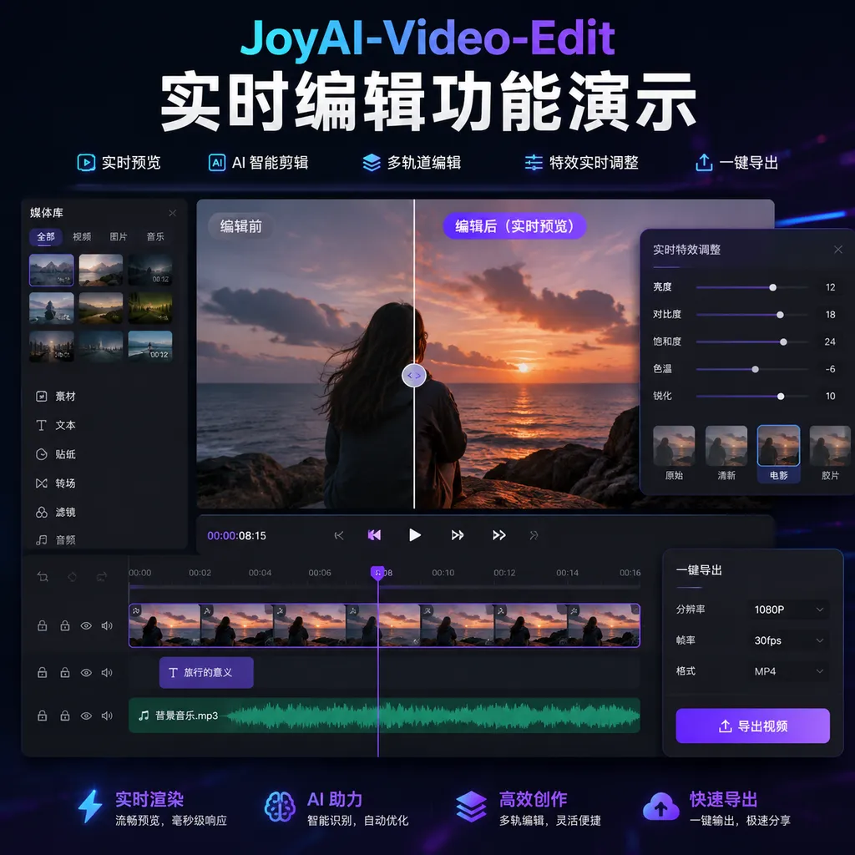This screenshot has width=855, height=855.
Task: Click the 快速导出 cloud upload icon
Action: pos(660,807)
